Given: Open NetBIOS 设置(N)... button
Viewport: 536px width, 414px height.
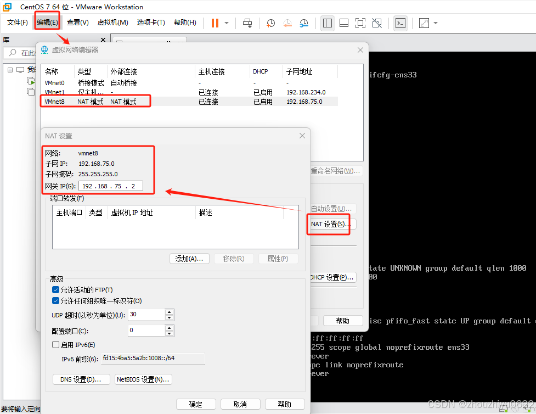Looking at the screenshot, I should point(143,379).
